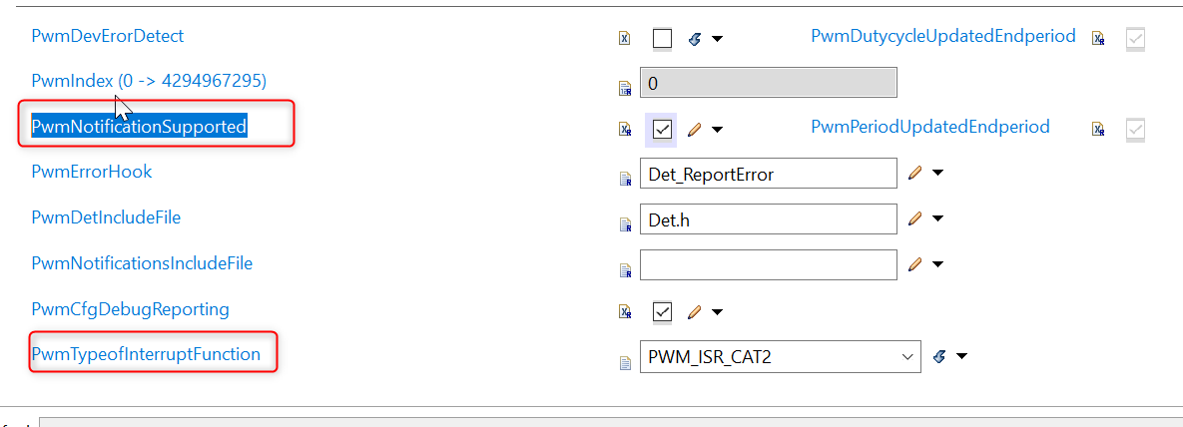
Task: Click the Det_ReportError input field
Action: [768, 174]
